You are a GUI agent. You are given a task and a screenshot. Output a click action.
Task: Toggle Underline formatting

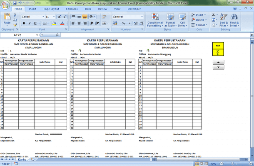[x=35, y=23]
